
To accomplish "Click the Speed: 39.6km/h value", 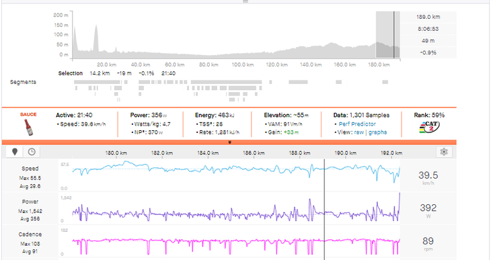I will coord(83,124).
